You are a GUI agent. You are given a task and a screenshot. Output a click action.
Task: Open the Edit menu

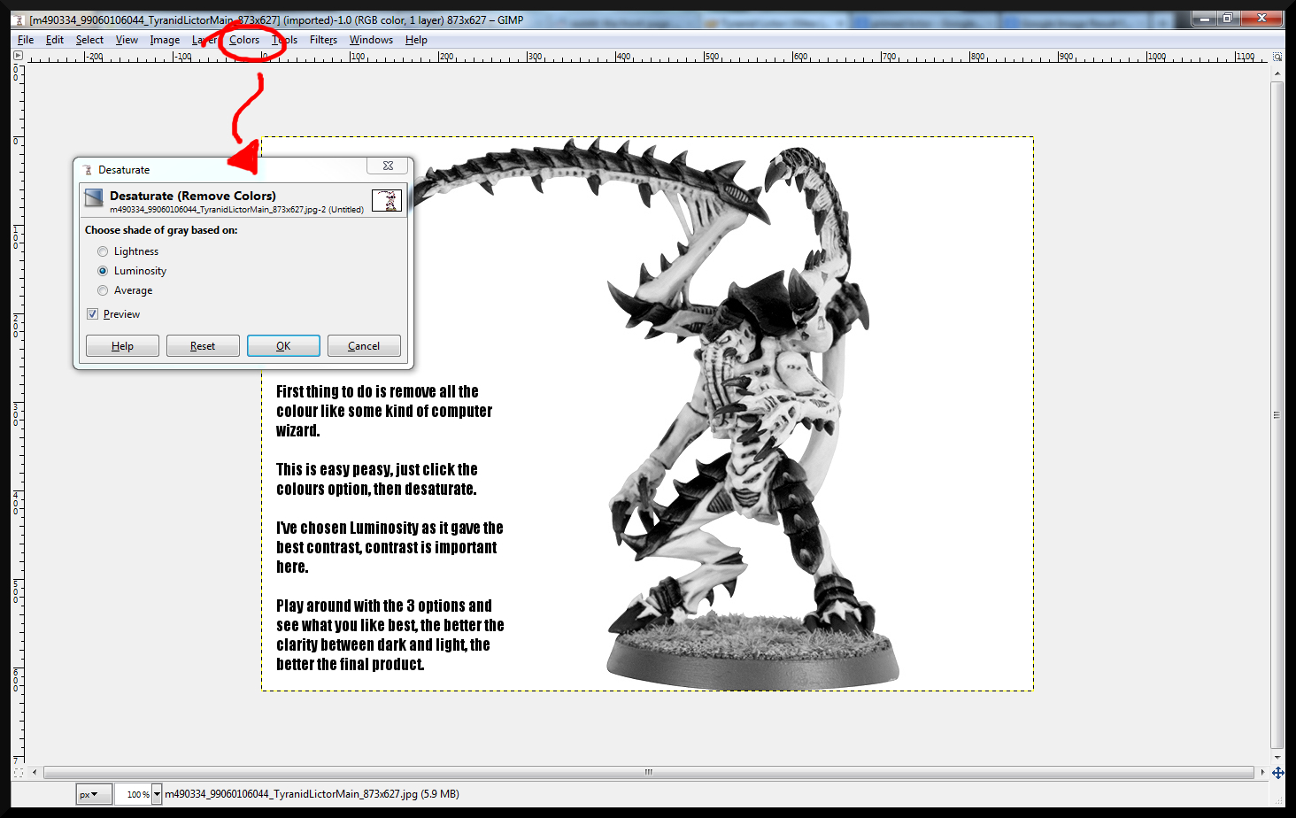click(x=55, y=40)
